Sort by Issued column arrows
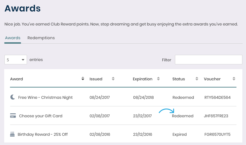 tap(113, 79)
